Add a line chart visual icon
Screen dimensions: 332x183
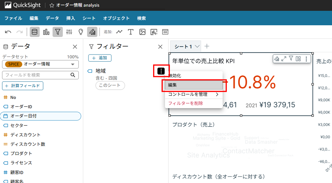tap(119, 32)
